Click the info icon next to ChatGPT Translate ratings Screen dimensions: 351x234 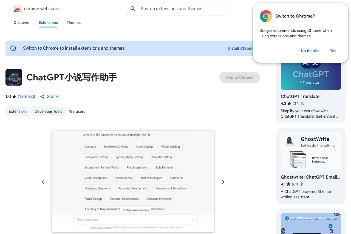pos(303,103)
